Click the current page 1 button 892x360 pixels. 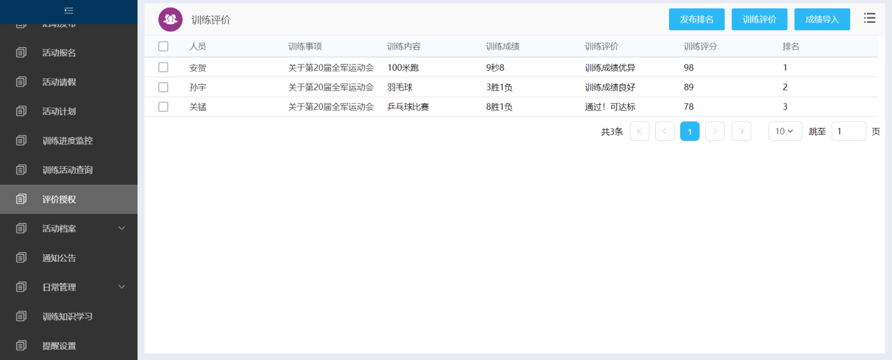[x=689, y=131]
